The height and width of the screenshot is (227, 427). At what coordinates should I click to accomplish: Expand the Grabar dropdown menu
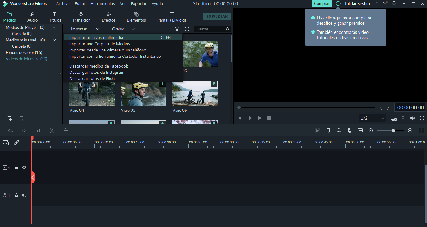[123, 29]
